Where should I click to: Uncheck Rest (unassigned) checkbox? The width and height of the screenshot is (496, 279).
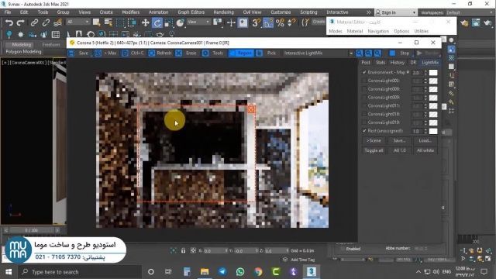click(364, 131)
